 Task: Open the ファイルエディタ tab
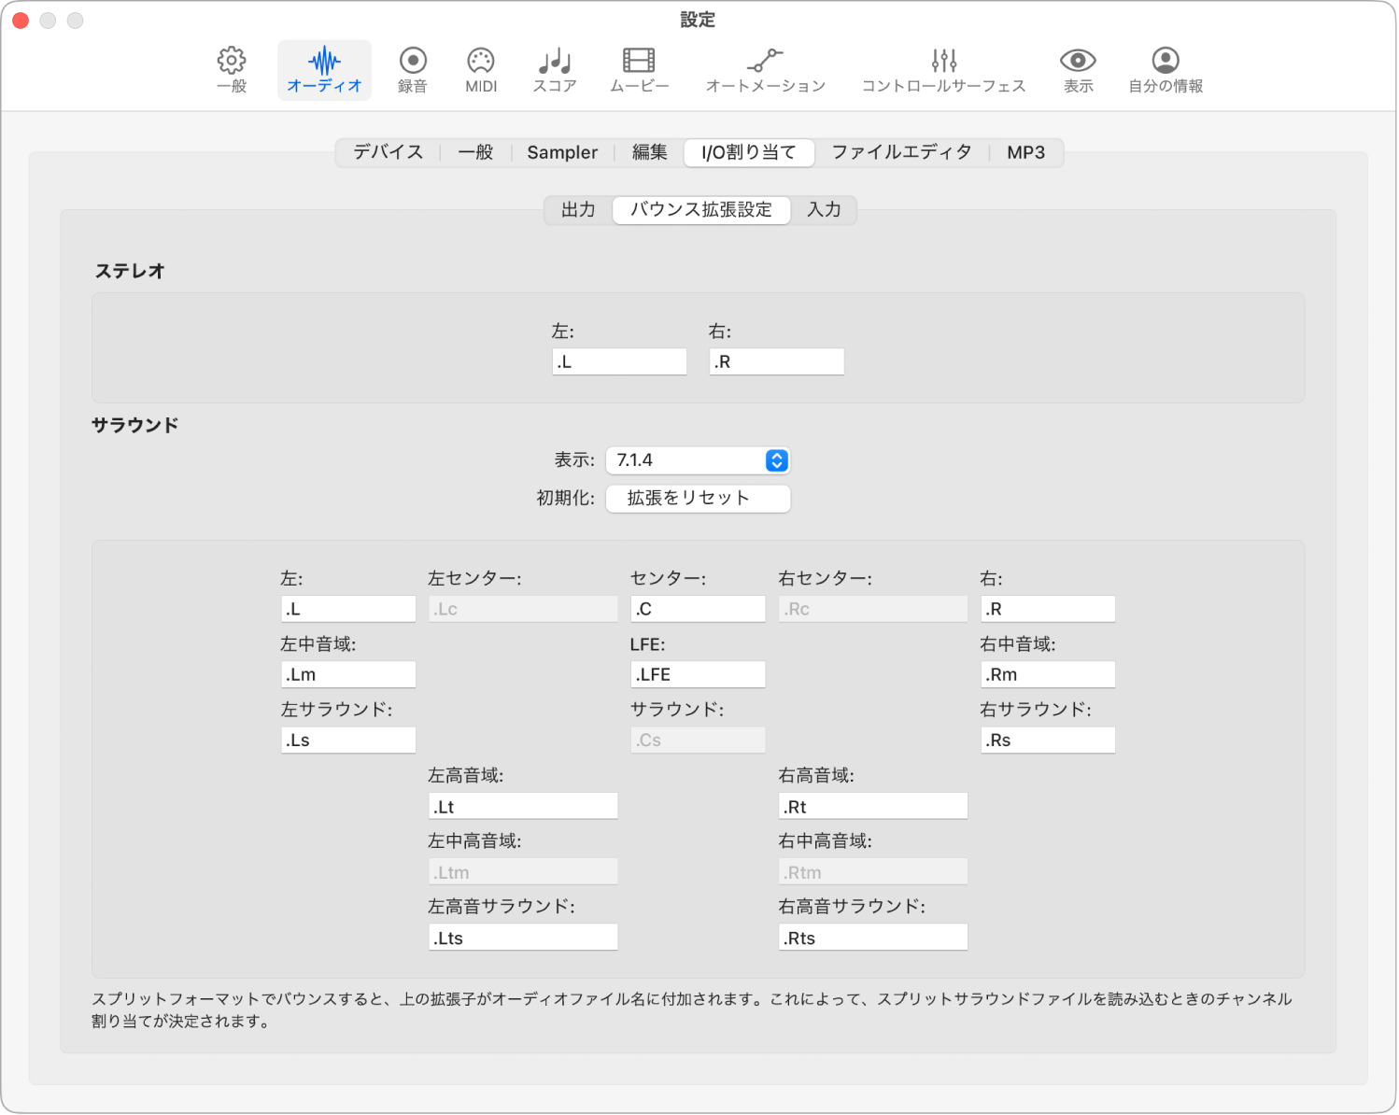[900, 151]
